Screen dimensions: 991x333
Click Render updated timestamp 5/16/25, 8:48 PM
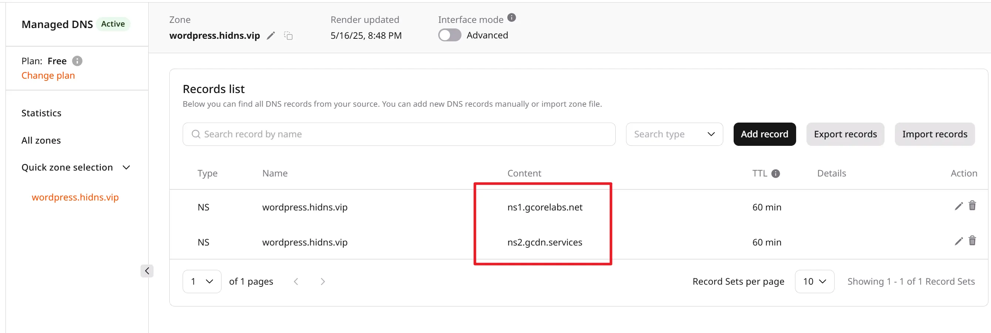(366, 36)
